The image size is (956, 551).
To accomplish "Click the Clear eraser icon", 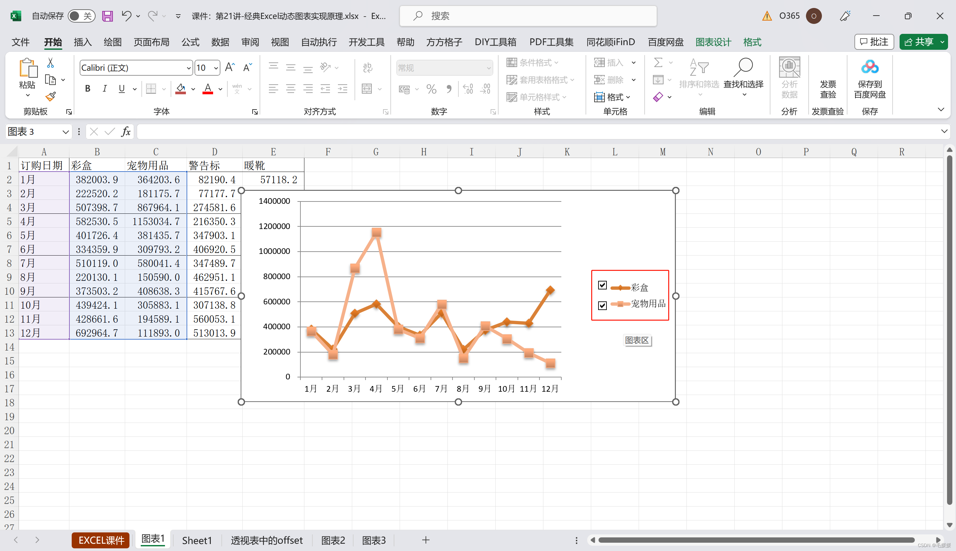I will pyautogui.click(x=658, y=97).
